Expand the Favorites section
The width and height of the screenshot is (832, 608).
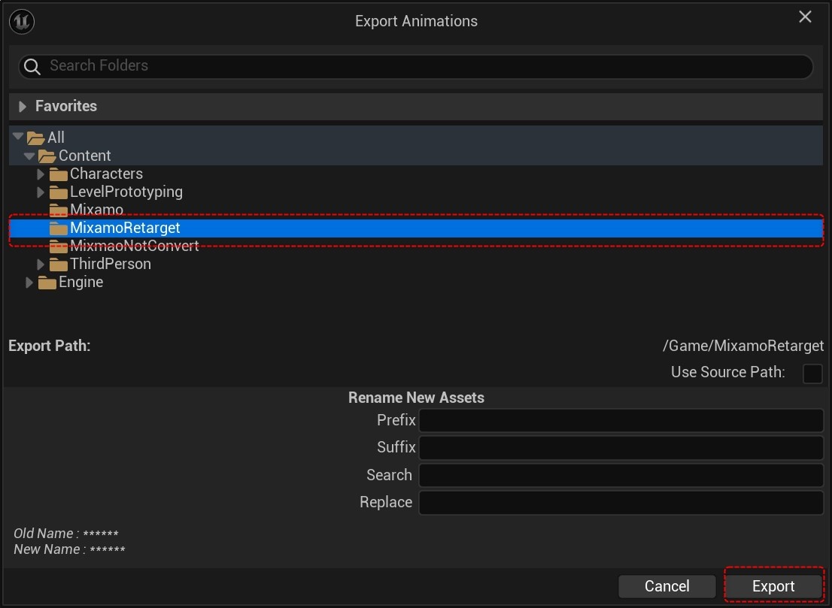click(23, 107)
